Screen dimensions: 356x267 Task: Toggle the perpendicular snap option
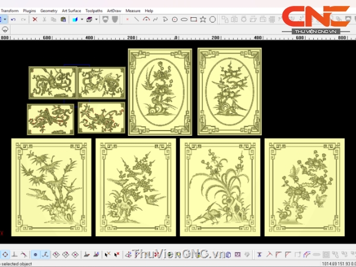(14, 255)
